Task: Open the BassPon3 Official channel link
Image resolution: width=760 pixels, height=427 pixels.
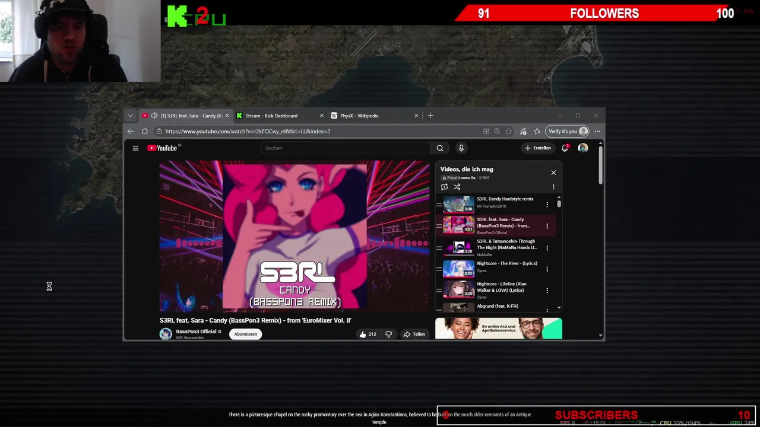Action: pos(196,332)
